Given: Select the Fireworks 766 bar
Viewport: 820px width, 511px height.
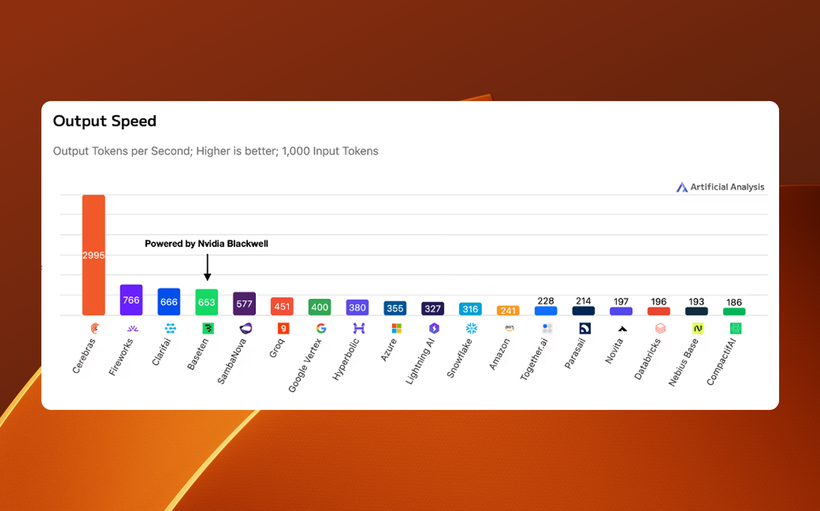Looking at the screenshot, I should click(x=131, y=300).
